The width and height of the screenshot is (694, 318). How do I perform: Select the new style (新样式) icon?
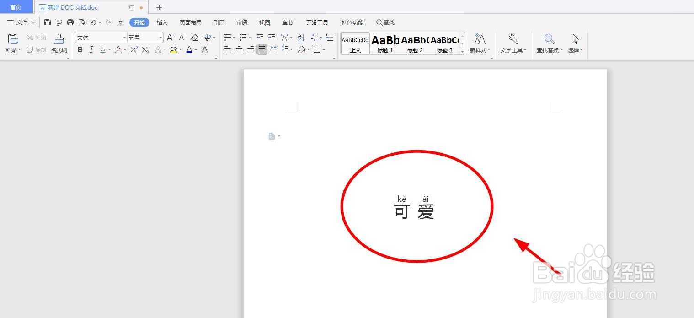479,43
